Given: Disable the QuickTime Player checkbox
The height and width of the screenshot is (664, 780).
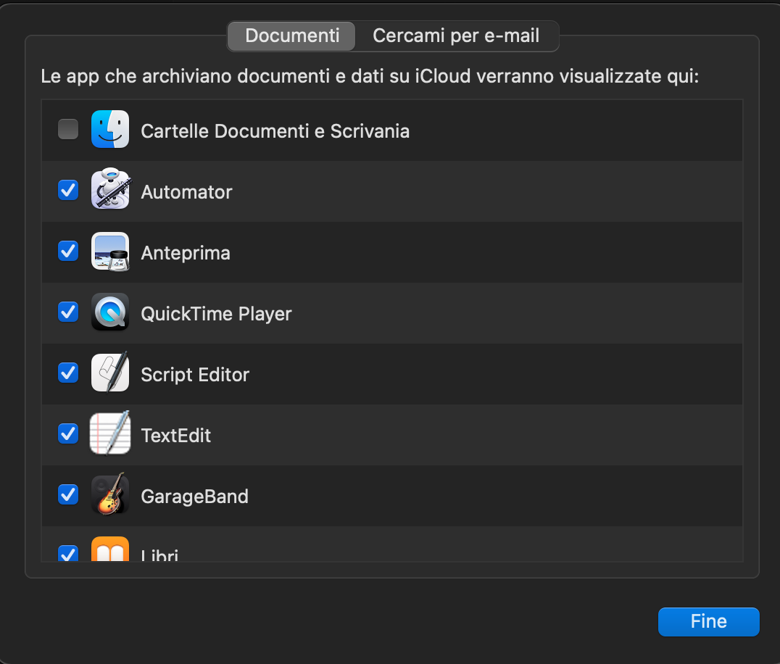Looking at the screenshot, I should (68, 312).
